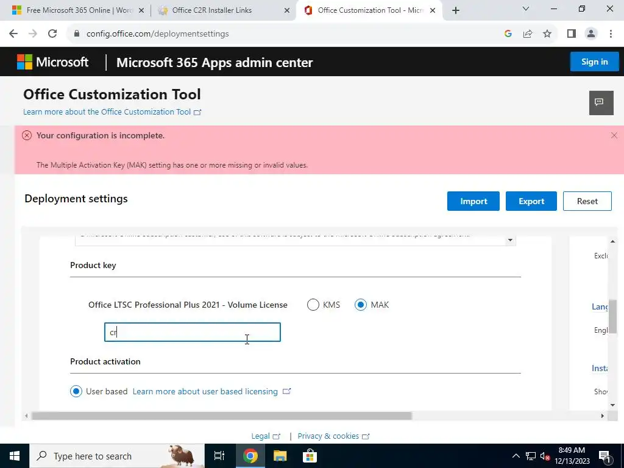Click the Product key section heading
This screenshot has width=624, height=468.
point(93,265)
